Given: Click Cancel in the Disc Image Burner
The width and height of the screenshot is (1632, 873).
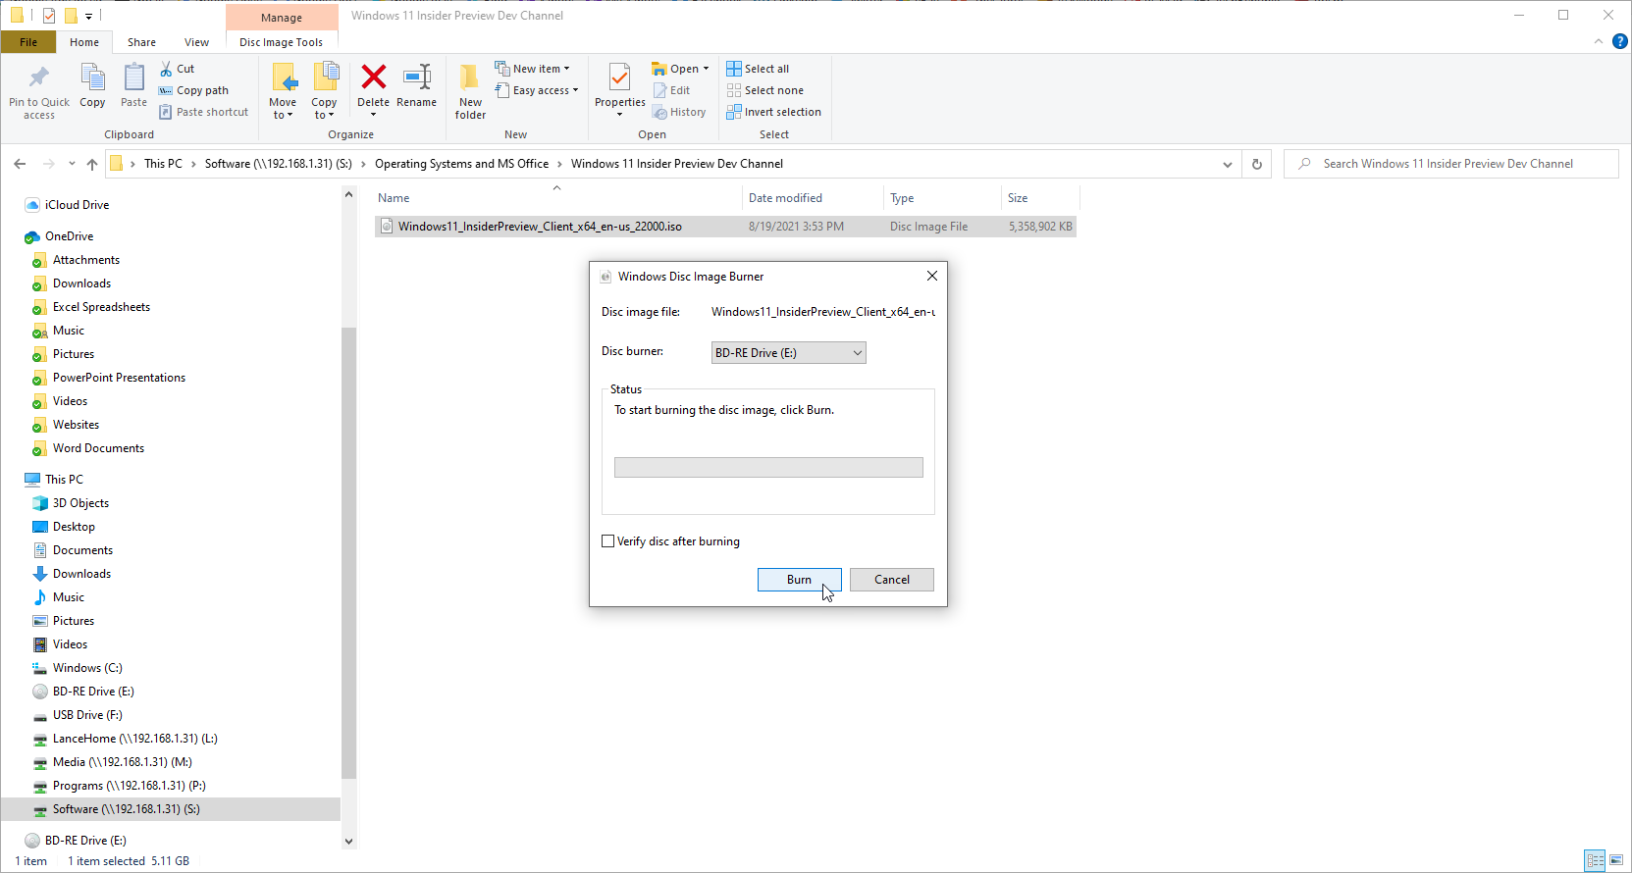Looking at the screenshot, I should click(892, 580).
